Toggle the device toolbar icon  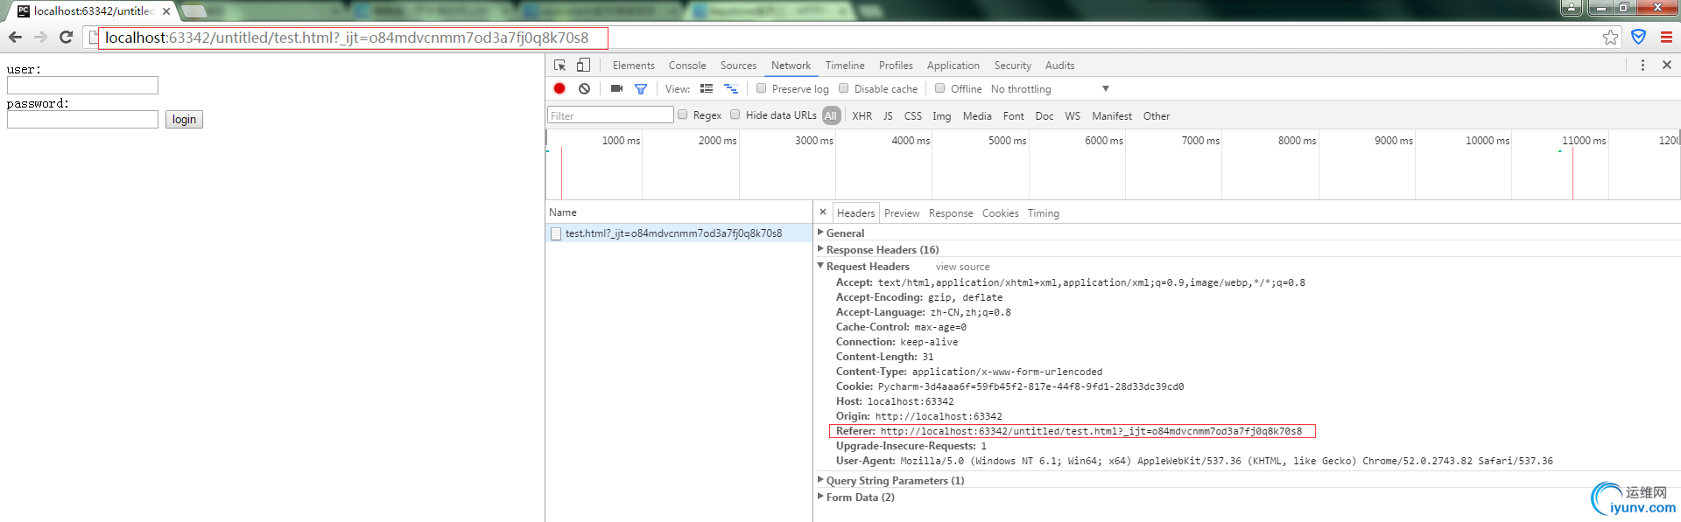pyautogui.click(x=583, y=66)
